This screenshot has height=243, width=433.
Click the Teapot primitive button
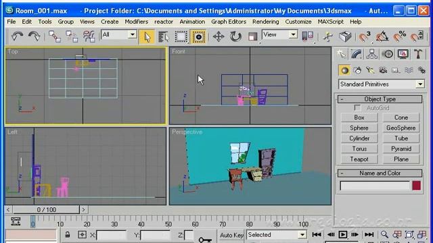click(359, 159)
